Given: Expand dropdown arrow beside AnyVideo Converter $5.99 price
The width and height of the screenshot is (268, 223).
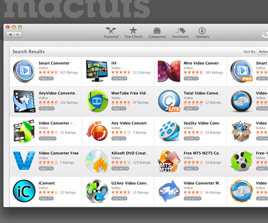Looking at the screenshot, I should click(52, 108).
